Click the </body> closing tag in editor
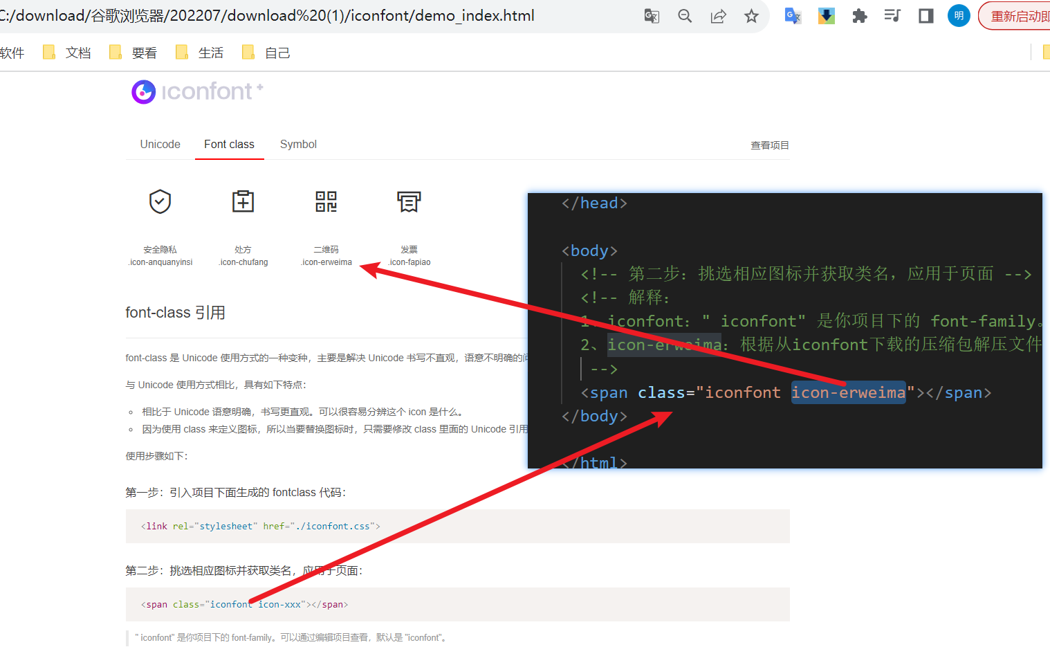 point(594,416)
